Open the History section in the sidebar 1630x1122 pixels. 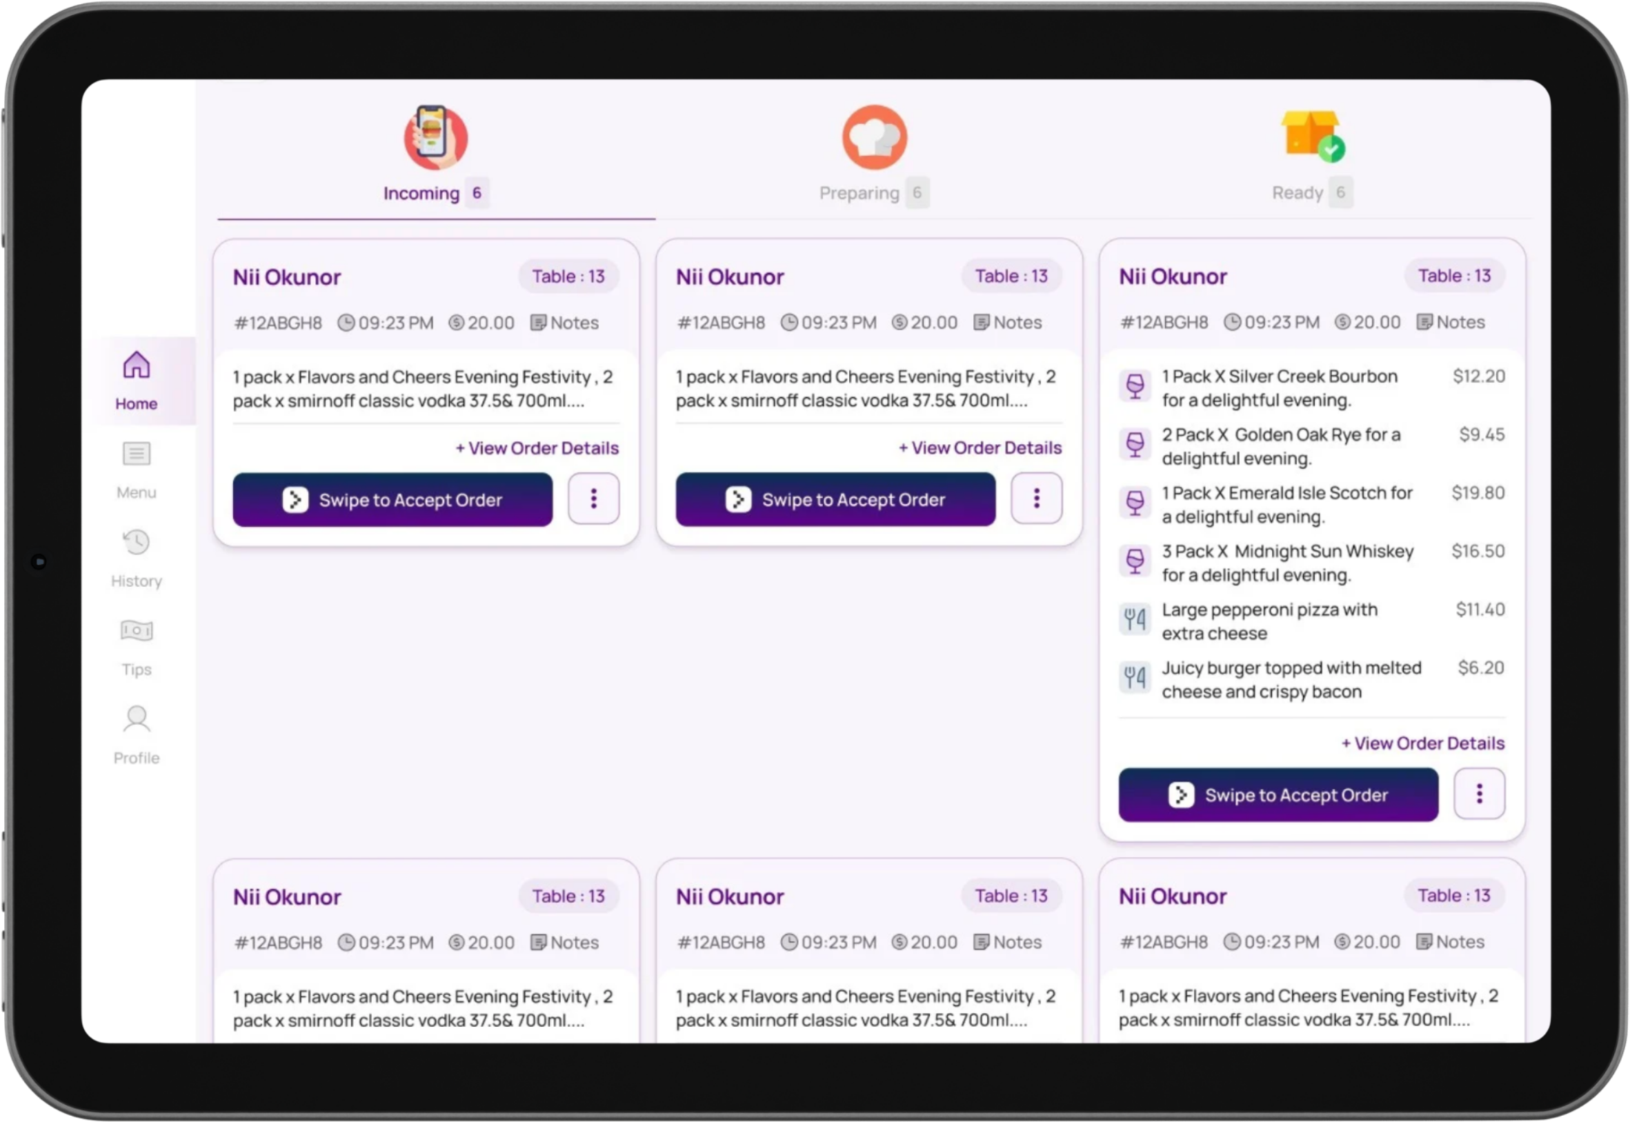[x=137, y=559]
